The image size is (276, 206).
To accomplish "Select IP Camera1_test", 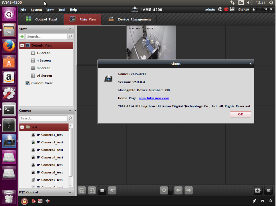I will tap(50, 135).
